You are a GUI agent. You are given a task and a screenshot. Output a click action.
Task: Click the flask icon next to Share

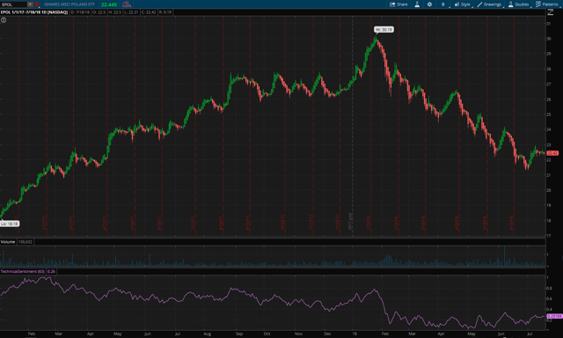pos(417,4)
